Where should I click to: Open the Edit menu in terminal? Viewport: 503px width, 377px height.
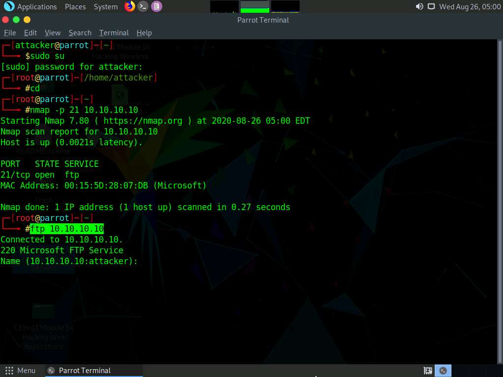pos(30,33)
